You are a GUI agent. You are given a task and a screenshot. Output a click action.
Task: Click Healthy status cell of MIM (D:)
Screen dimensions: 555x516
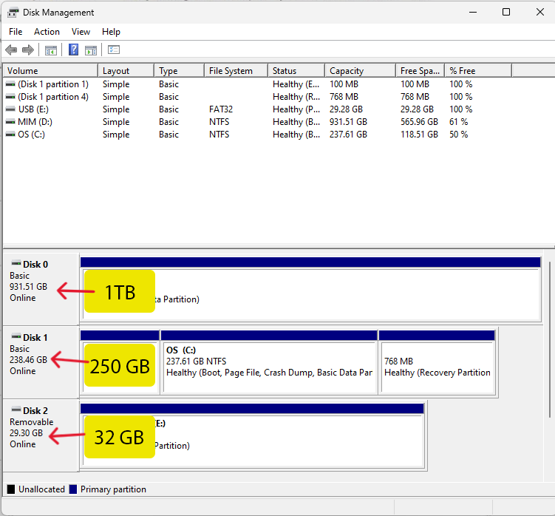click(x=296, y=122)
